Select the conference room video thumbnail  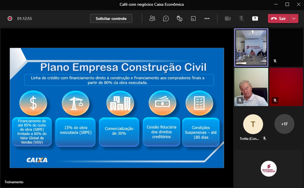tap(251, 47)
